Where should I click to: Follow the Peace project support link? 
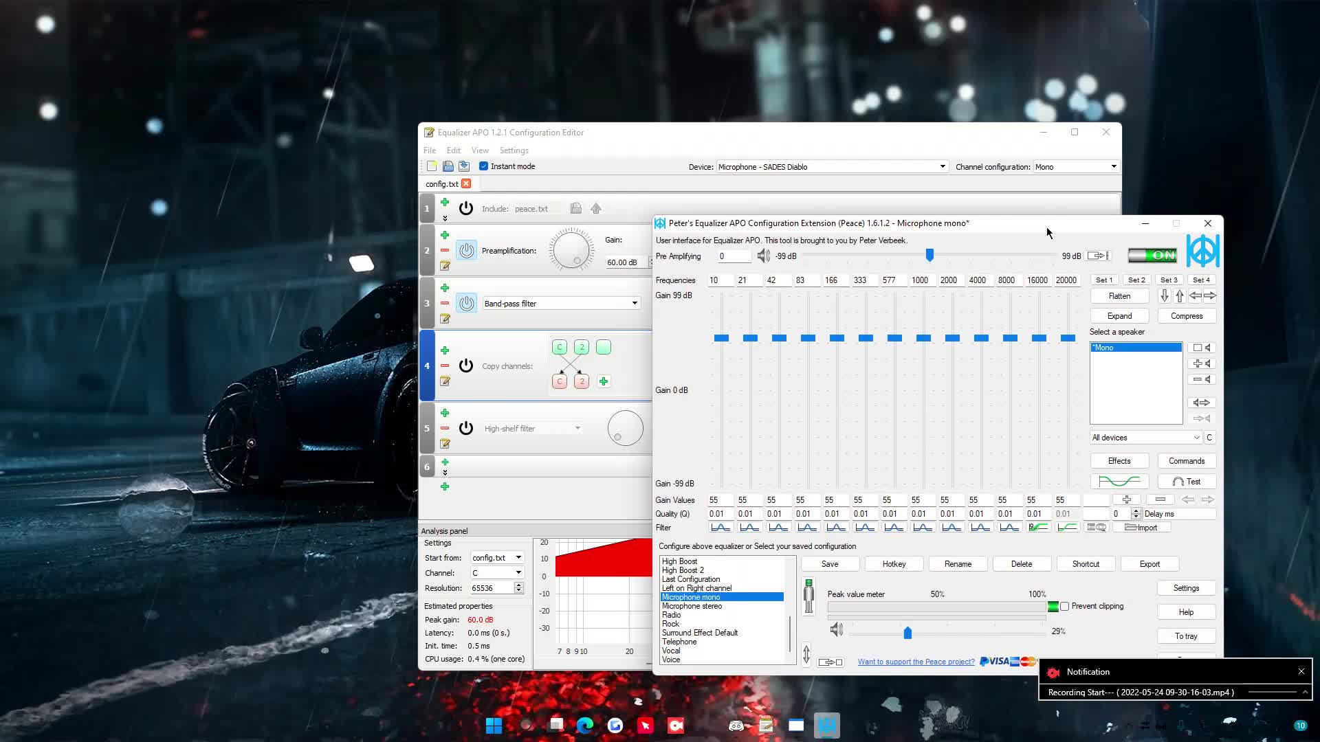(916, 662)
